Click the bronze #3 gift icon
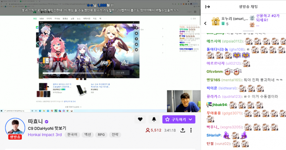This screenshot has width=286, height=150. tap(252, 25)
